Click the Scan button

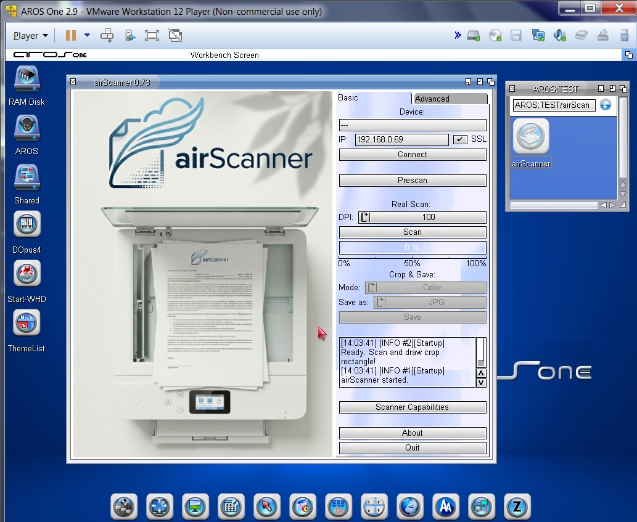click(x=413, y=232)
